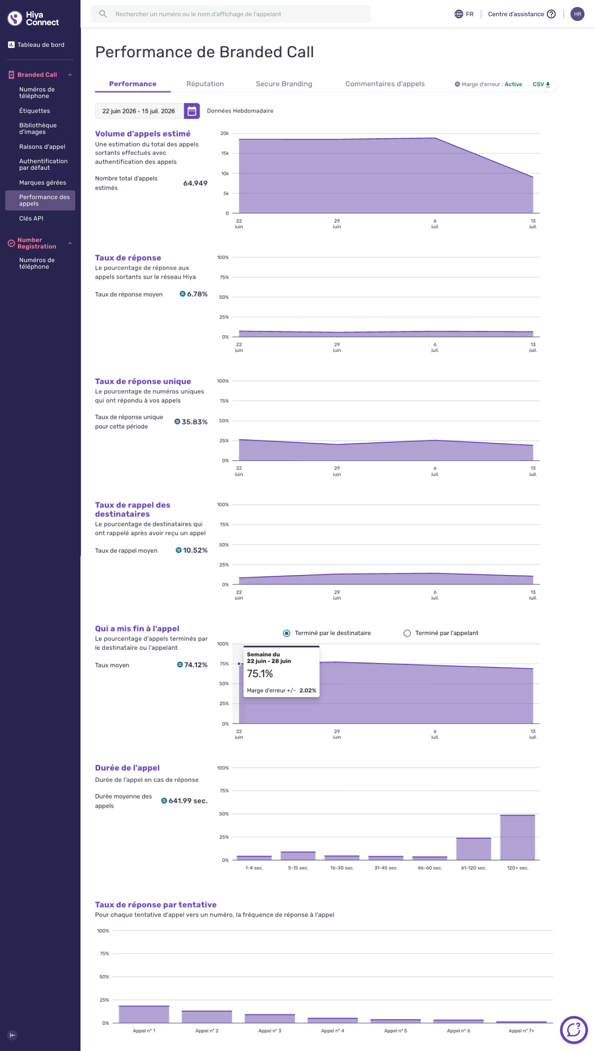The image size is (595, 1051).
Task: Open the chat support bubble
Action: (x=574, y=1030)
